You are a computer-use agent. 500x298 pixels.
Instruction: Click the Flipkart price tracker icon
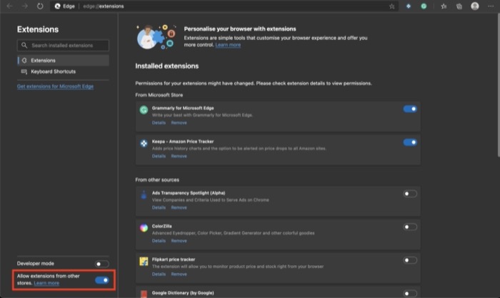point(144,261)
